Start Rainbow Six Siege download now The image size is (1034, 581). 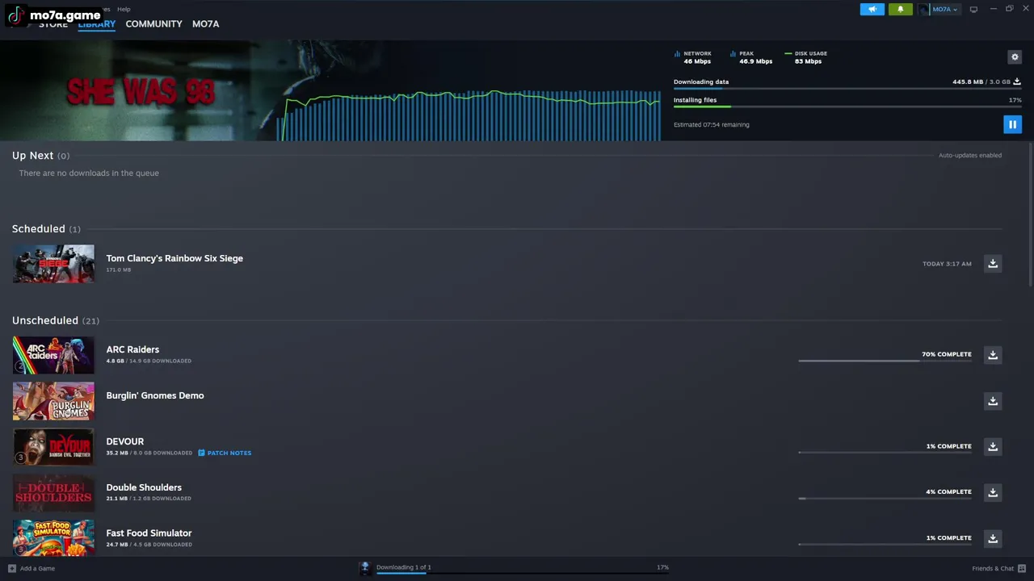[x=993, y=263]
